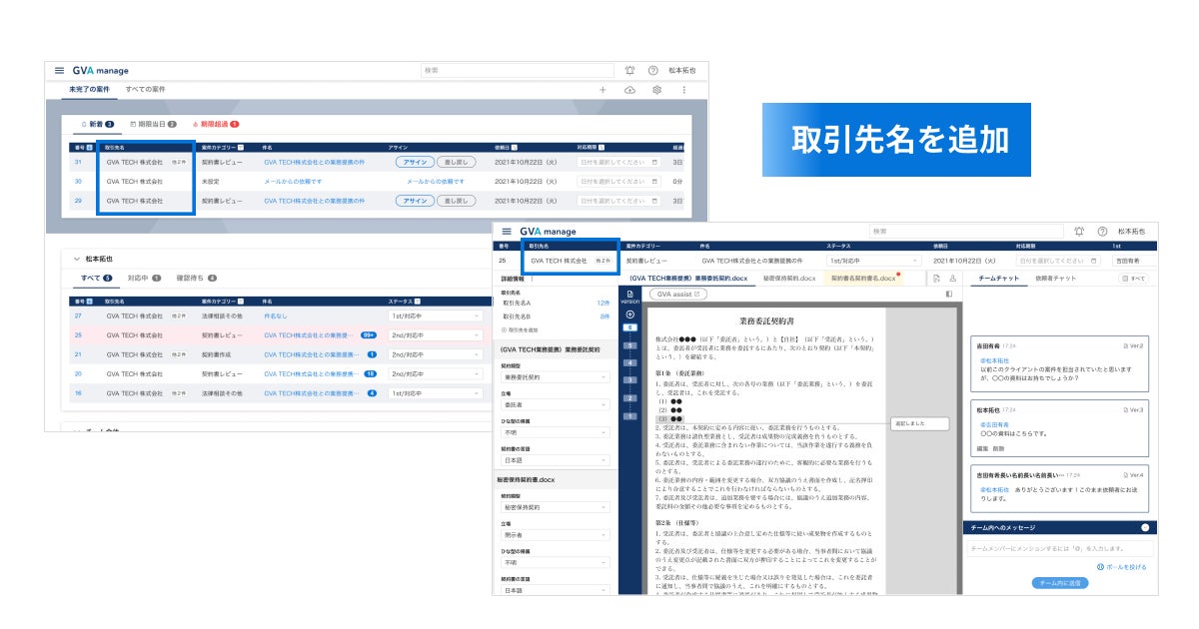Open hamburger menu in front detail window
This screenshot has height=629, width=1199.
507,231
